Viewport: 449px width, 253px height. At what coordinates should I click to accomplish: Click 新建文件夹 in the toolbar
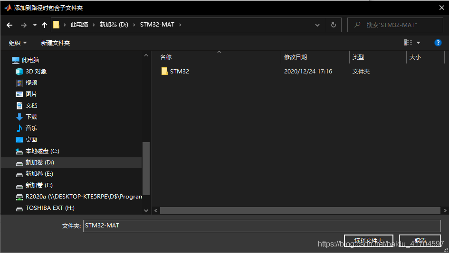pos(55,43)
